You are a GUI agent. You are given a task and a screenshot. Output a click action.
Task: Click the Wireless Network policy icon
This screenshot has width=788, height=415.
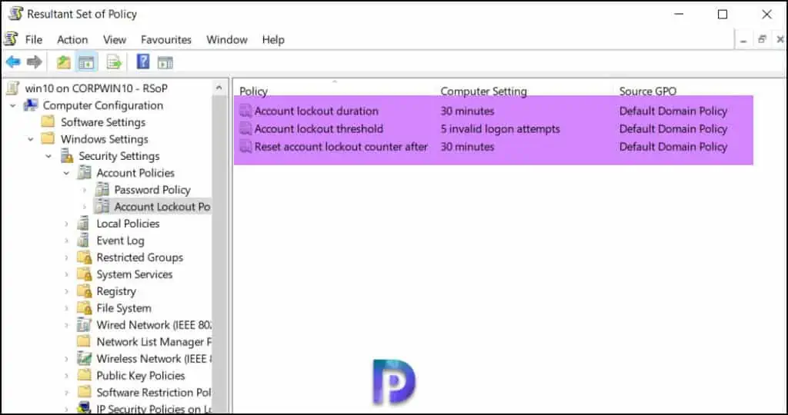pos(84,359)
